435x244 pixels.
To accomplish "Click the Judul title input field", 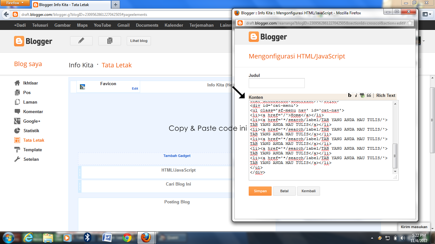I will (277, 83).
